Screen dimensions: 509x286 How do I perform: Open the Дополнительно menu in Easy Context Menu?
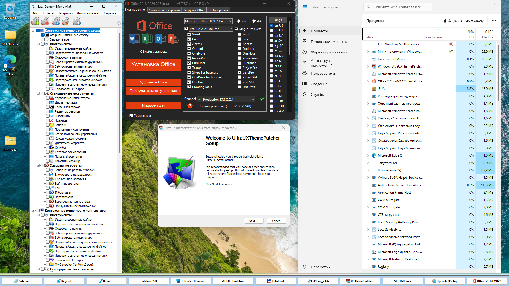tap(88, 13)
